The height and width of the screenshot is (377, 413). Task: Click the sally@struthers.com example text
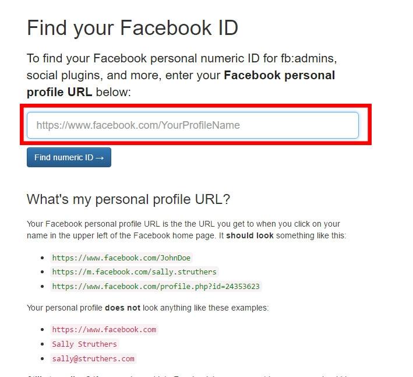coord(93,358)
